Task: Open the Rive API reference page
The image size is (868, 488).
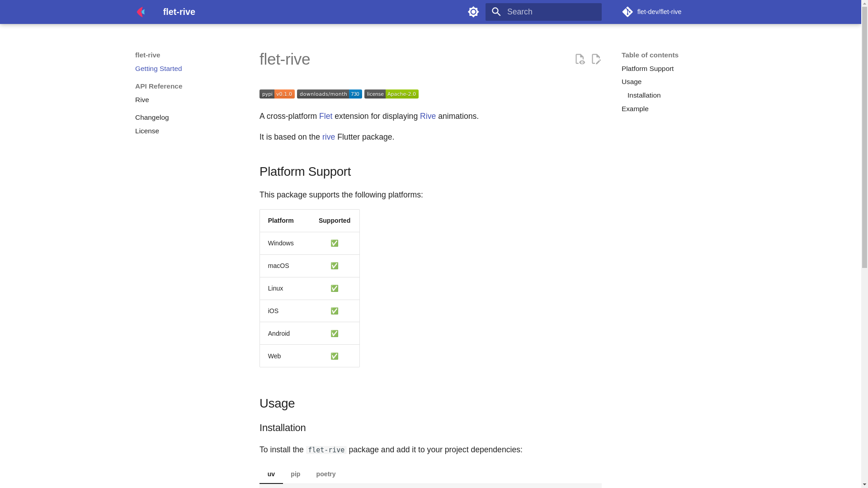Action: pos(142,100)
